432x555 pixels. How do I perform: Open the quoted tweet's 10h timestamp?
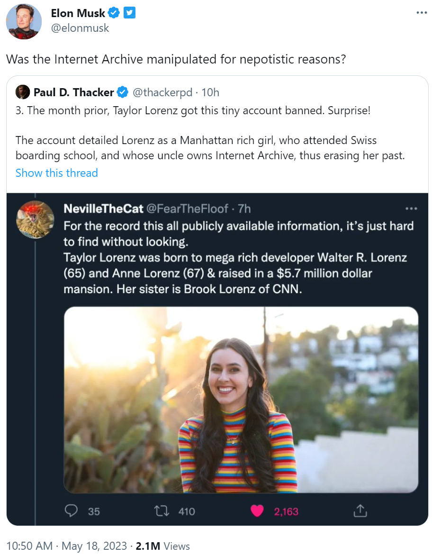tap(210, 92)
